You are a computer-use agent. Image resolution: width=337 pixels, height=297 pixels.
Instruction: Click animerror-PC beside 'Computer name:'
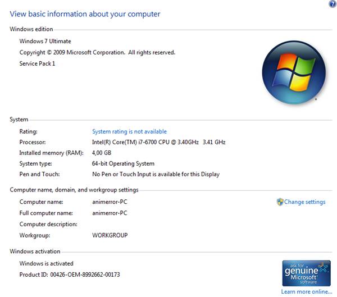pyautogui.click(x=110, y=202)
